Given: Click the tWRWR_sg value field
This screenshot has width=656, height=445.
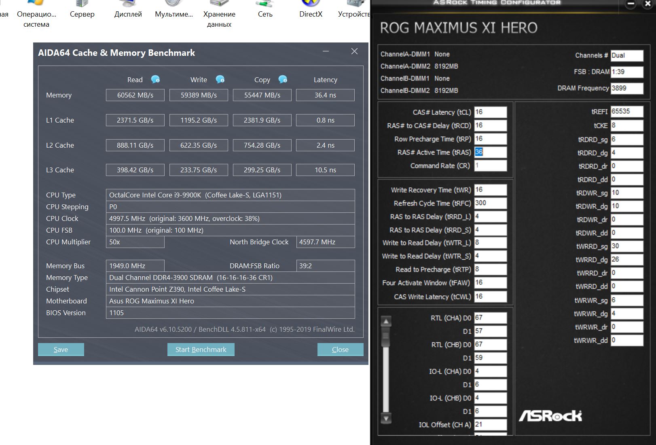Looking at the screenshot, I should point(627,300).
